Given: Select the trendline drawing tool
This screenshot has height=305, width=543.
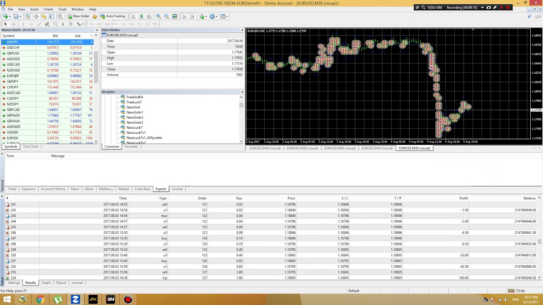Looking at the screenshot, I should [x=39, y=24].
